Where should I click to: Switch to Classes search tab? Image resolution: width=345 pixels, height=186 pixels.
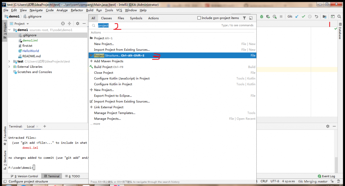106,18
